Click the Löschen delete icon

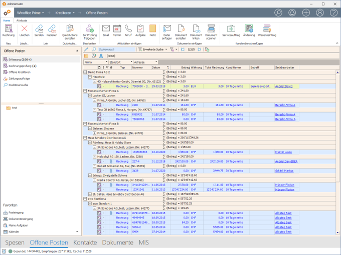coord(24,29)
